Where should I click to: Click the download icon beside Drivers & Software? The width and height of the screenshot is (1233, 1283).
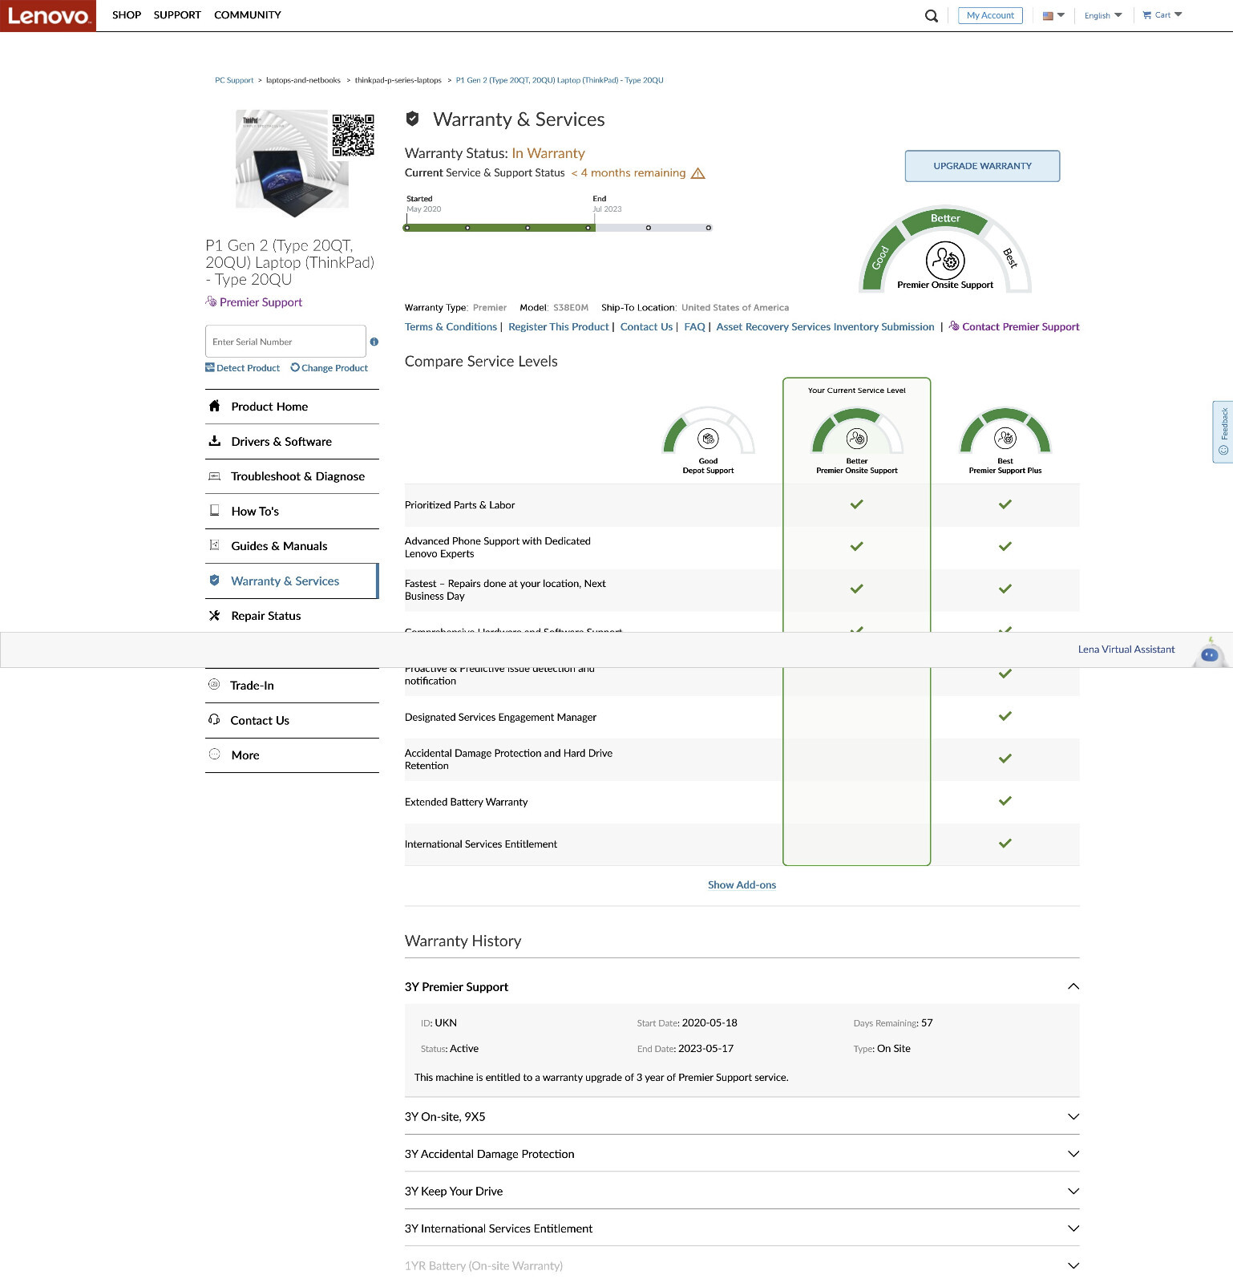pos(214,441)
